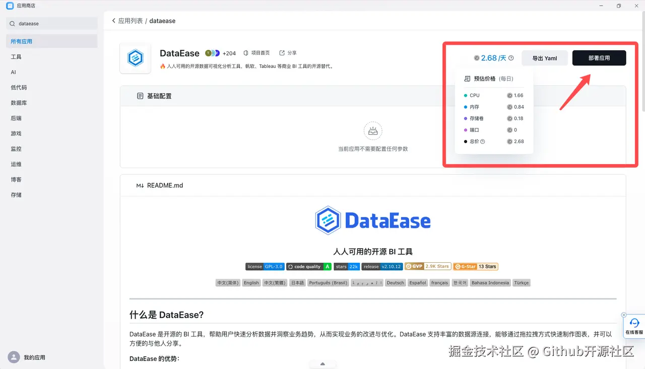Screen dimensions: 645x369
Task: Select the Deutsch language badge
Action: pos(395,283)
